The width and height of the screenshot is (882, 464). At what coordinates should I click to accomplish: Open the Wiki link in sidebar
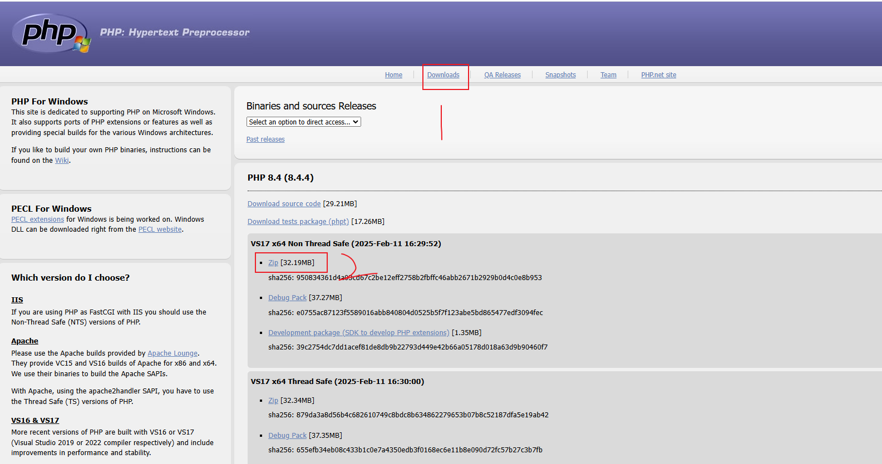pos(62,161)
